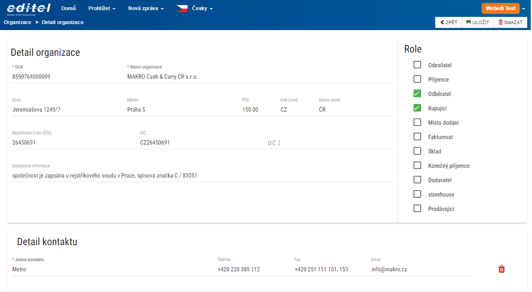The width and height of the screenshot is (532, 292).
Task: Click the GLN field 8590764000009
Action: pyautogui.click(x=68, y=77)
